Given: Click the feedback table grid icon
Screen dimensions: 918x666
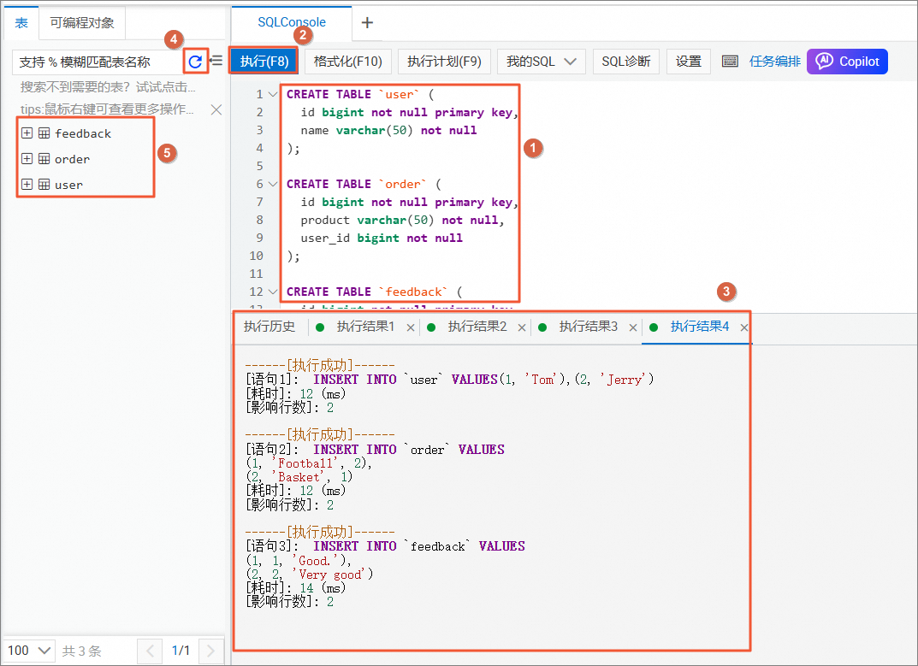Looking at the screenshot, I should point(44,133).
